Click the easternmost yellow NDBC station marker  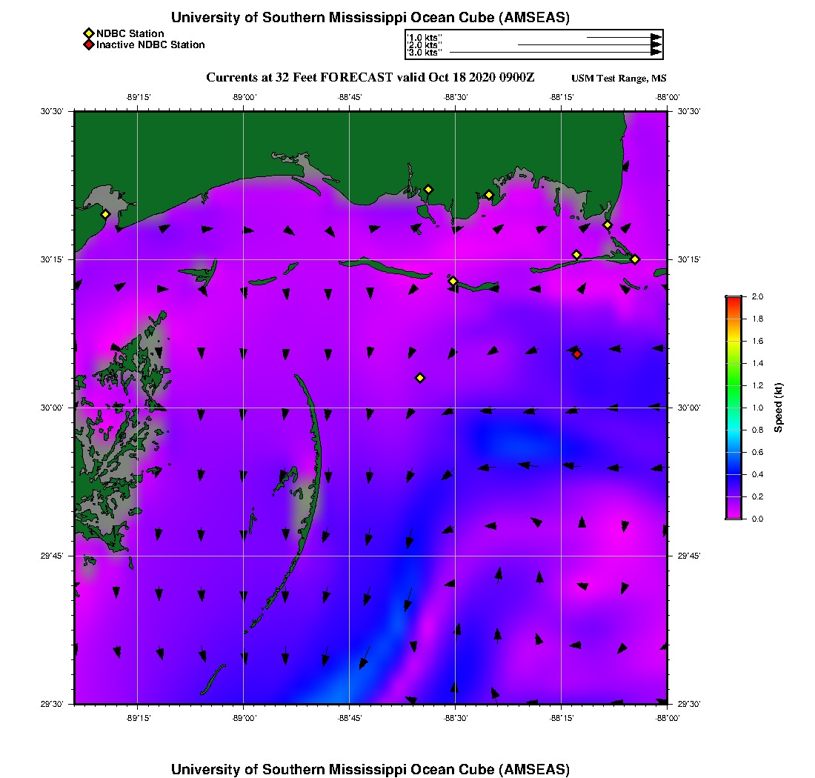[x=635, y=259]
